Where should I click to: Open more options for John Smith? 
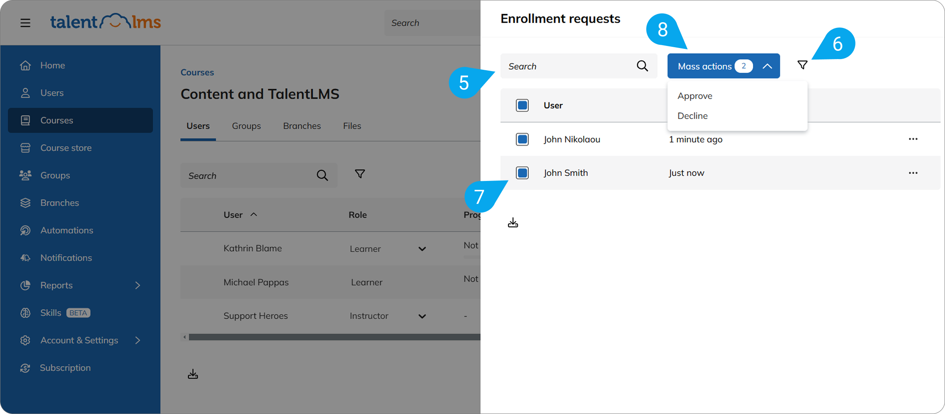(913, 173)
